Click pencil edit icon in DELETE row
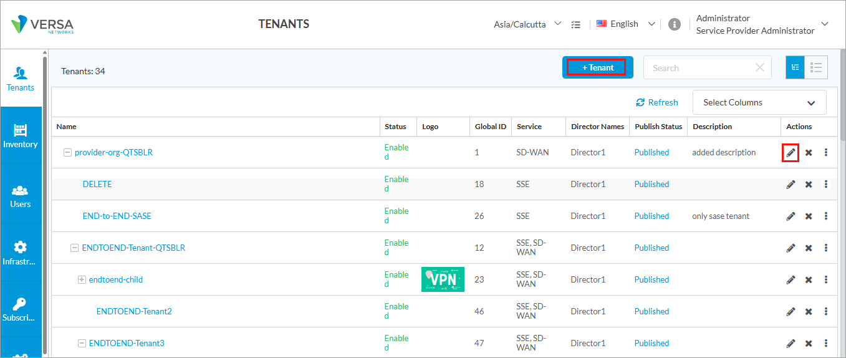The width and height of the screenshot is (846, 358). [x=791, y=184]
